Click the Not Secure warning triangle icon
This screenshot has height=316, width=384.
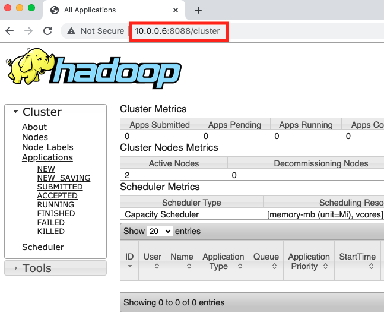(x=71, y=31)
